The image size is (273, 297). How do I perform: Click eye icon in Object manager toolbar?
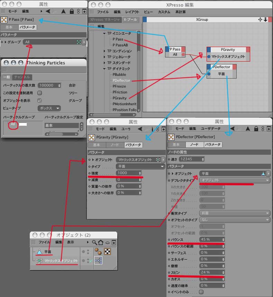(x=107, y=243)
